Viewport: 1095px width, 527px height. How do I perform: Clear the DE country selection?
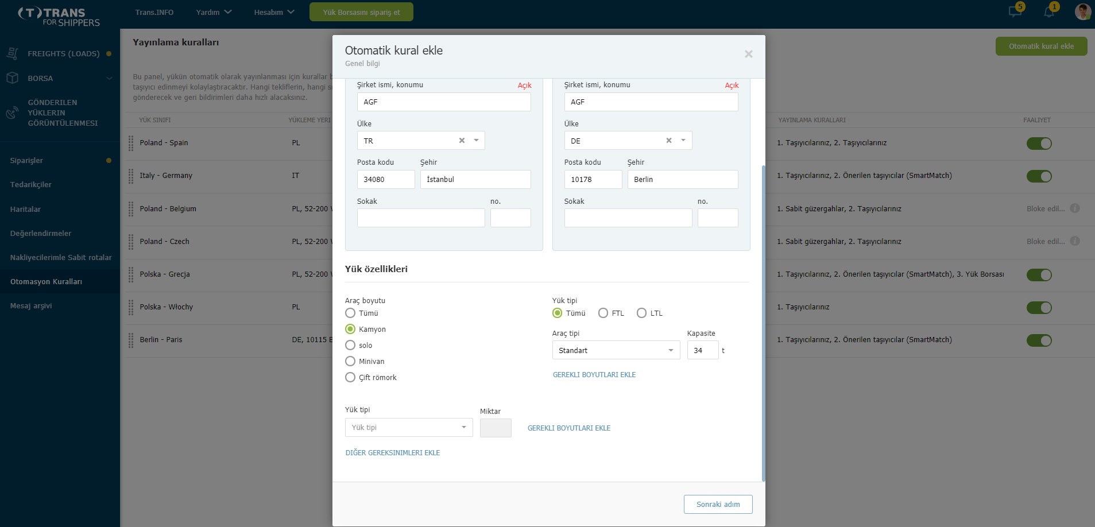pyautogui.click(x=668, y=141)
